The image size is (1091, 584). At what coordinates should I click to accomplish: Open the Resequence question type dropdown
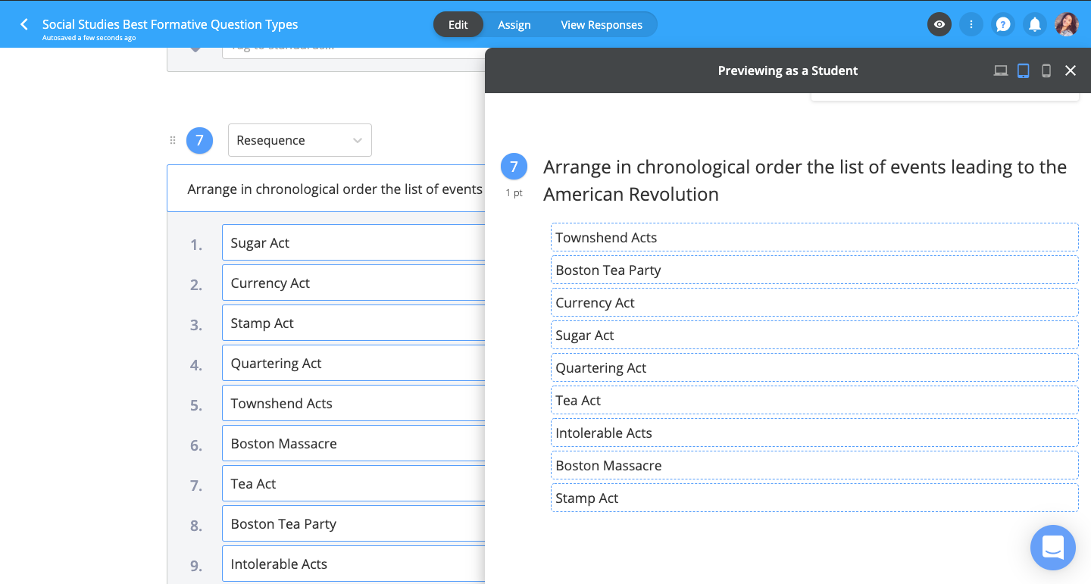[x=299, y=140]
